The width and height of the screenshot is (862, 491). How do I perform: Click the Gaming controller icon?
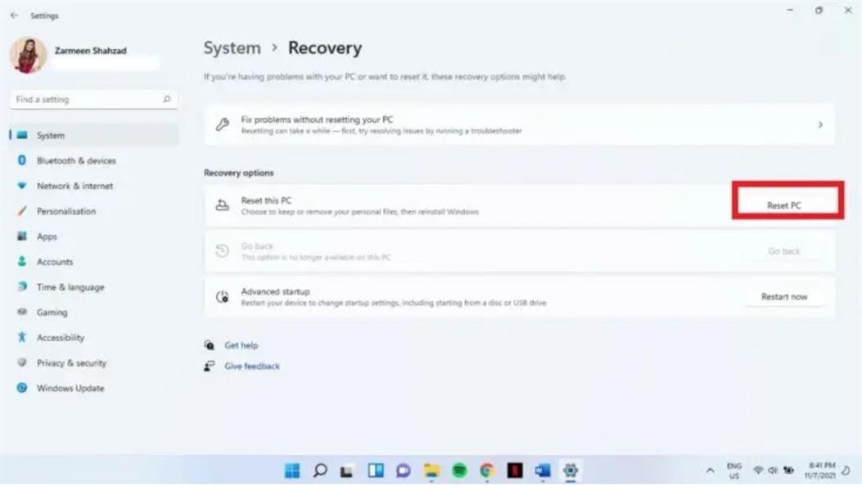coord(22,312)
